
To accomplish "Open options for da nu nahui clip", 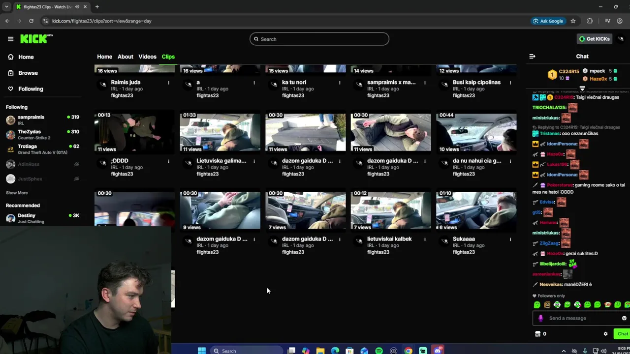I will (x=510, y=161).
